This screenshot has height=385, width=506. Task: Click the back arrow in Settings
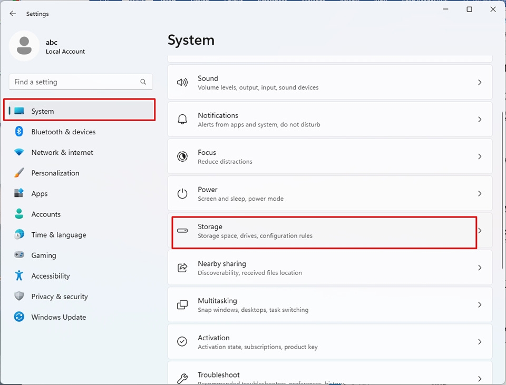[13, 14]
